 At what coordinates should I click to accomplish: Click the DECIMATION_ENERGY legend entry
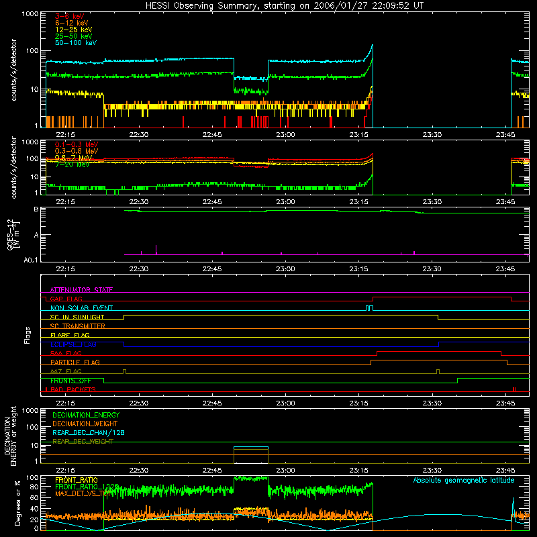(86, 415)
